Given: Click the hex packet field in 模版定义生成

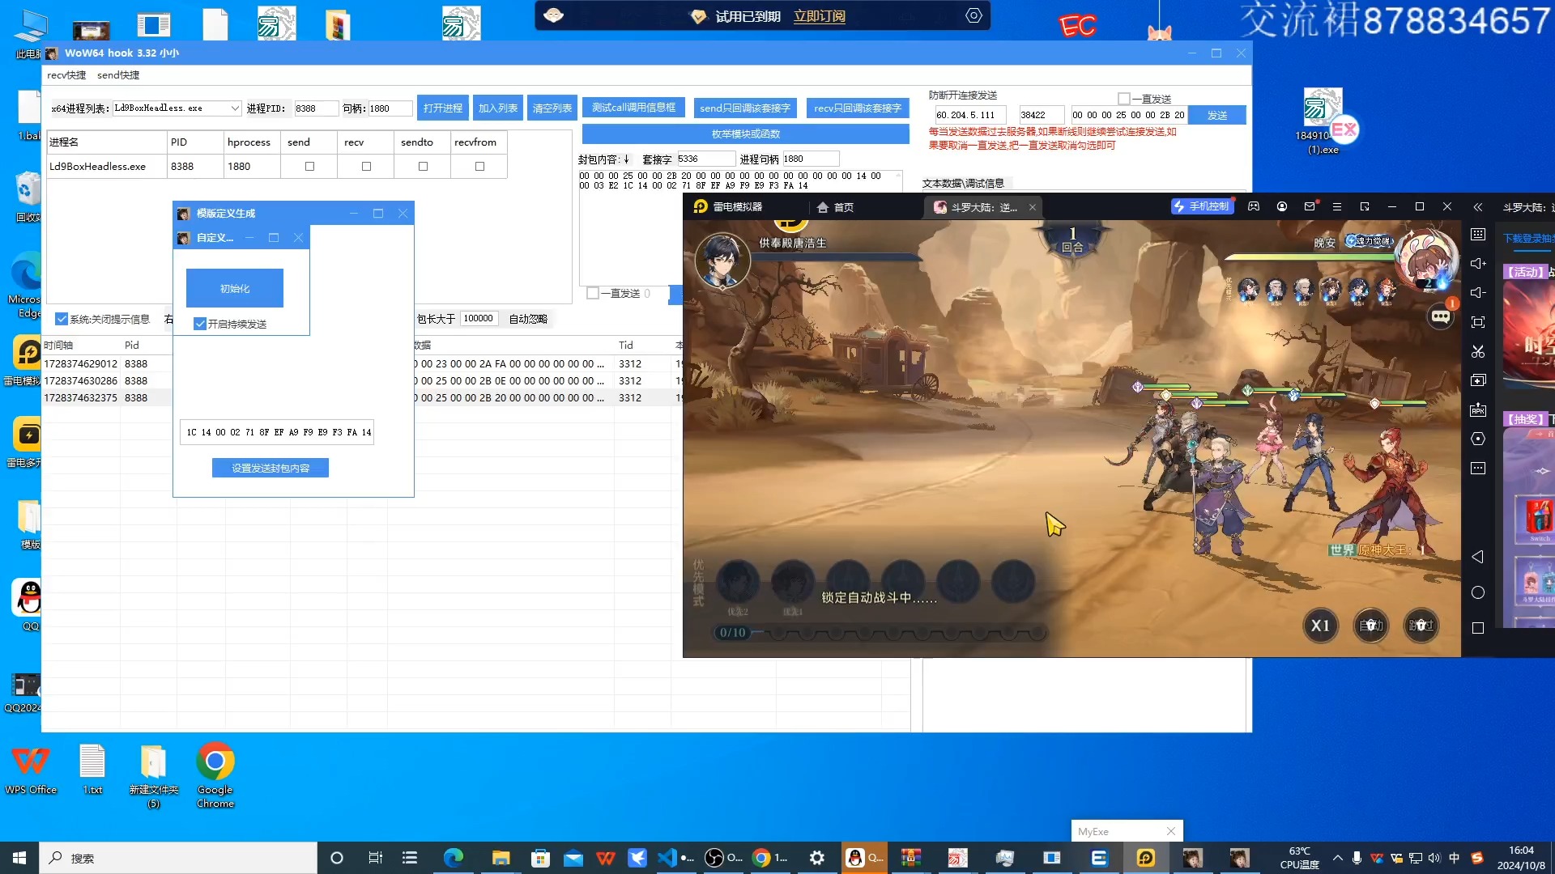Looking at the screenshot, I should point(277,432).
